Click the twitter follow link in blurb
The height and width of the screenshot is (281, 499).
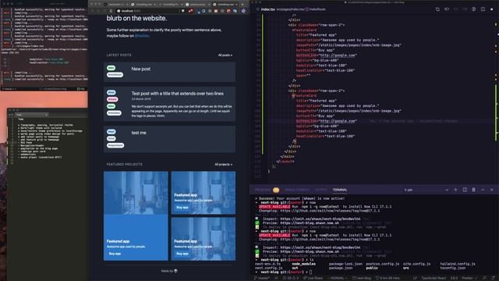click(142, 36)
